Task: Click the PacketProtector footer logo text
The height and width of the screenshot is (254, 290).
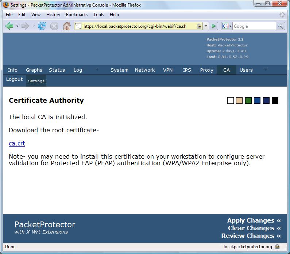Action: pyautogui.click(x=45, y=224)
